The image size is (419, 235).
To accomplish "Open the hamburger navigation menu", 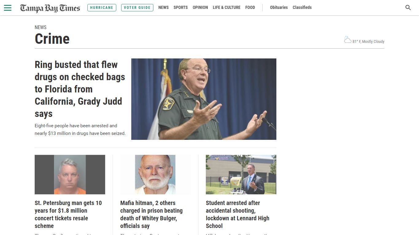I will pos(8,8).
